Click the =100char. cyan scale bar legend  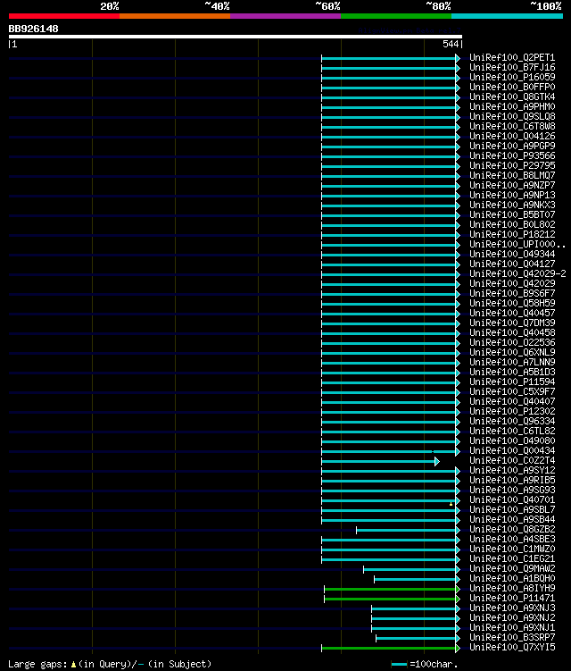point(399,664)
